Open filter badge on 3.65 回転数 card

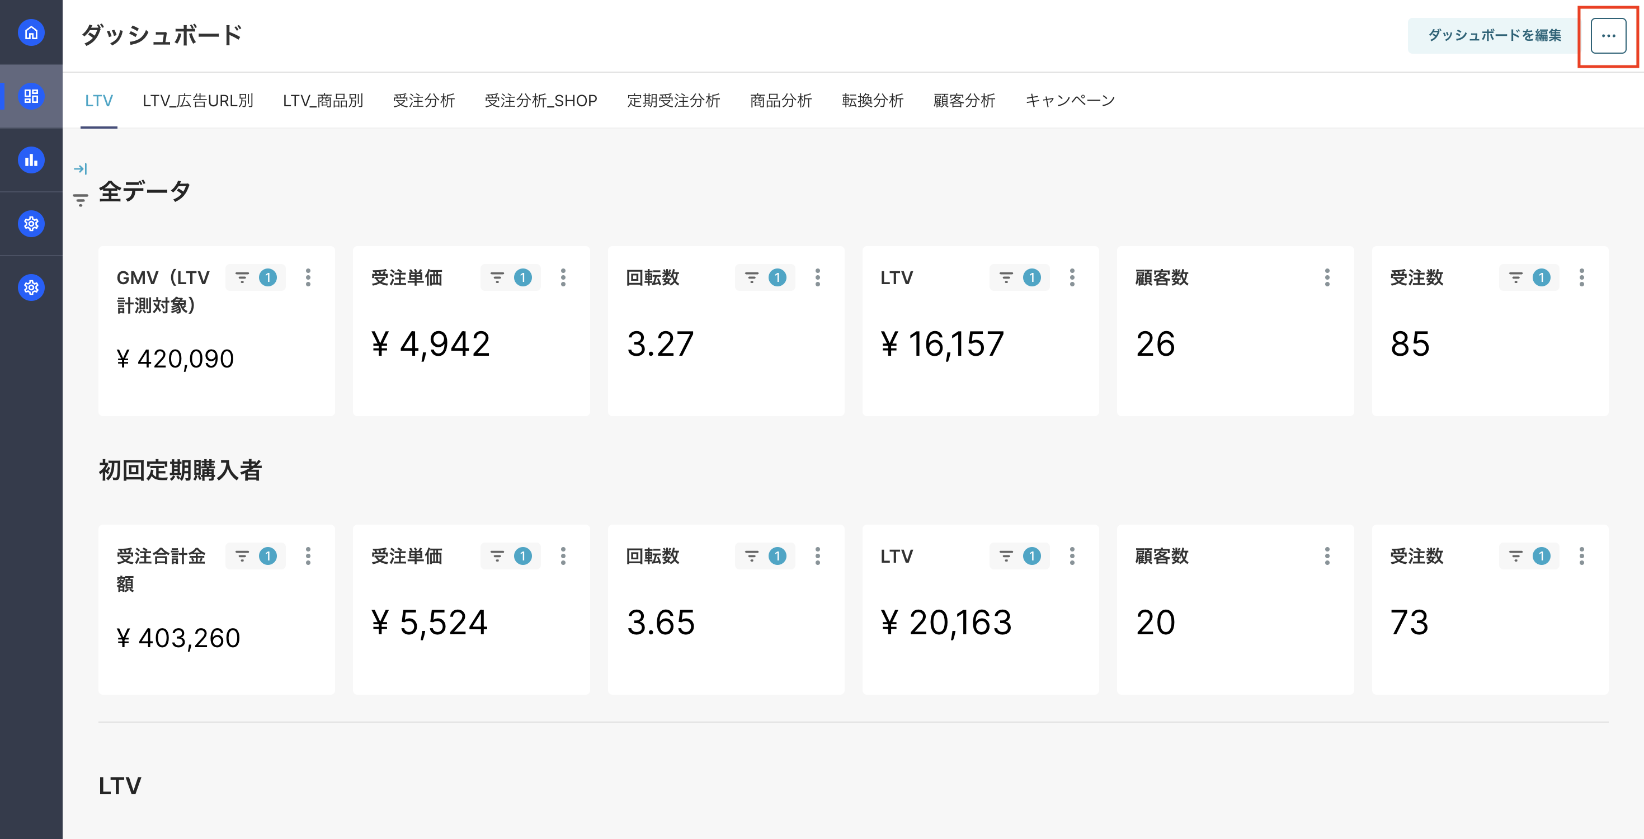point(765,557)
